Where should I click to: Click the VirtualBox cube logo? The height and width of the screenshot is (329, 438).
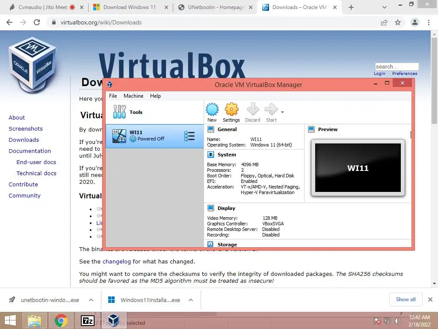33,65
